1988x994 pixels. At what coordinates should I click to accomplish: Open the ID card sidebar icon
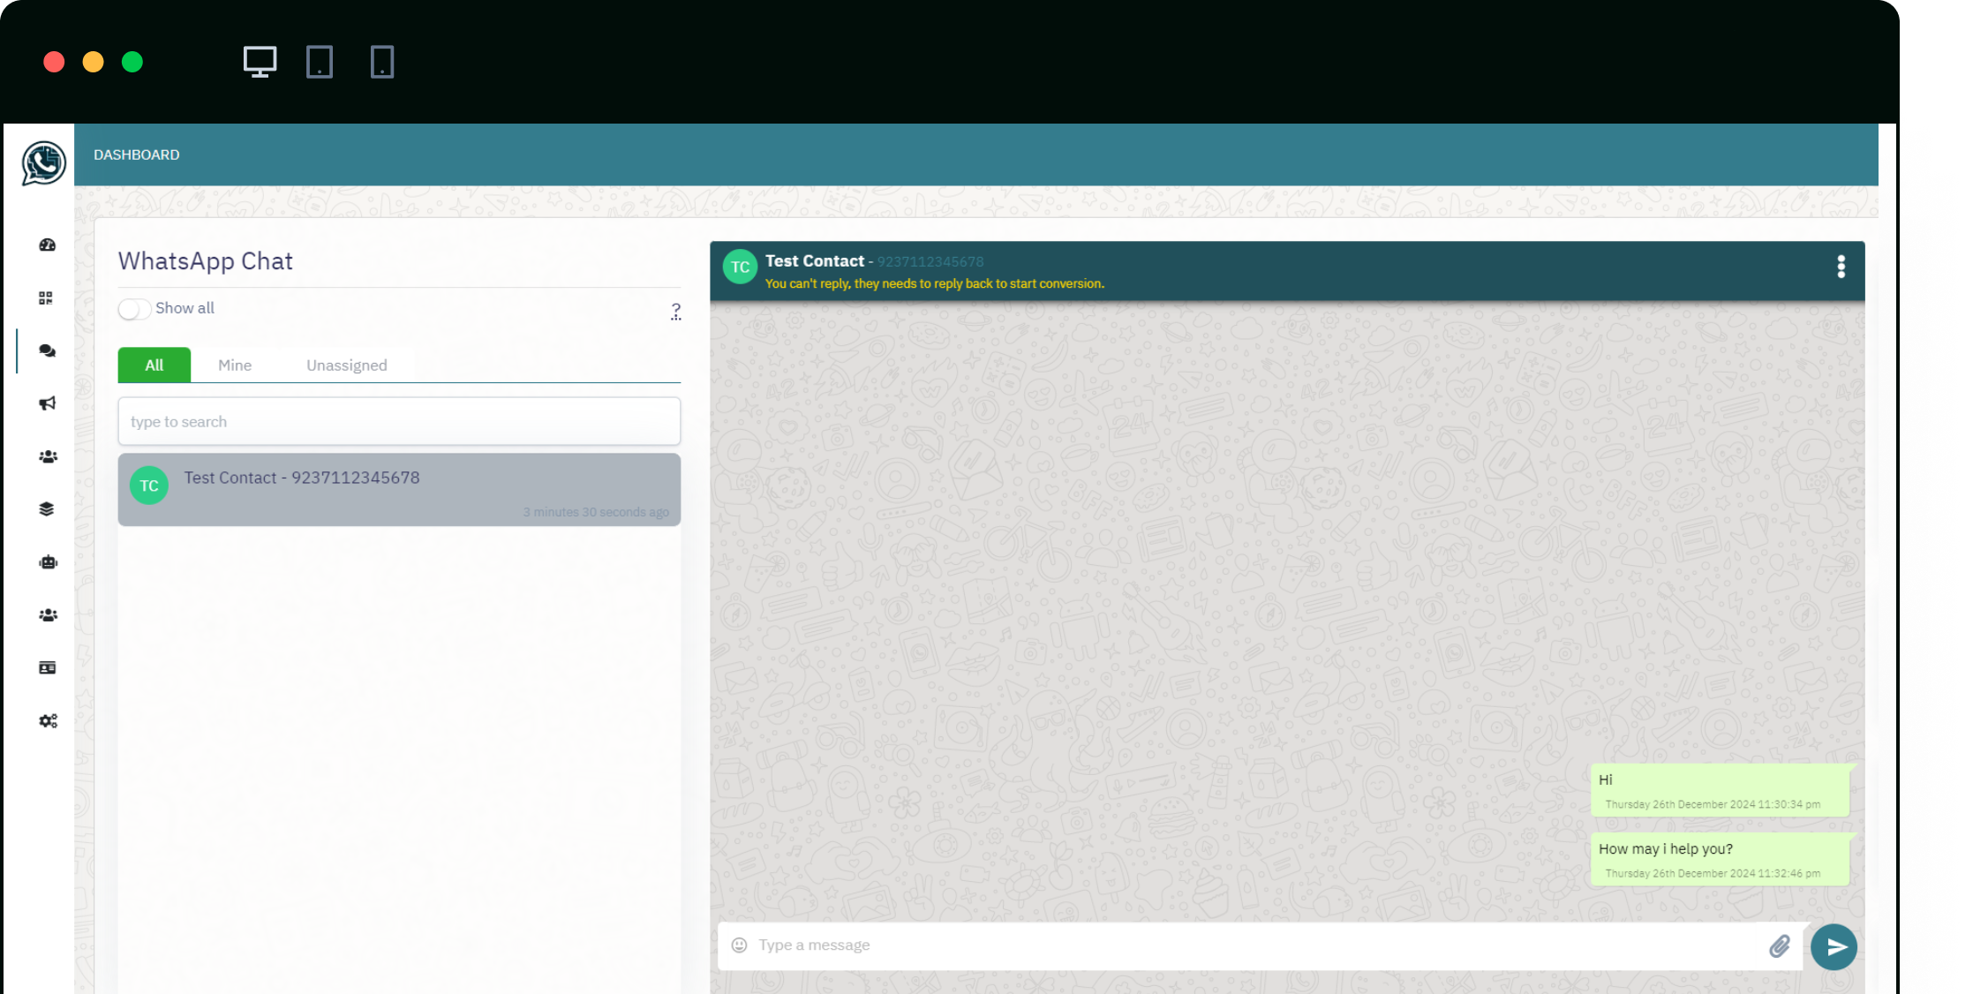(48, 668)
